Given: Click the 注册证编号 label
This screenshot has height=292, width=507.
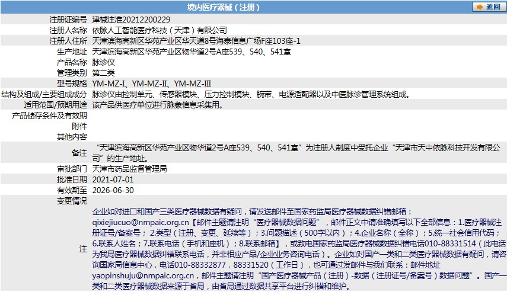Looking at the screenshot, I should 68,20.
